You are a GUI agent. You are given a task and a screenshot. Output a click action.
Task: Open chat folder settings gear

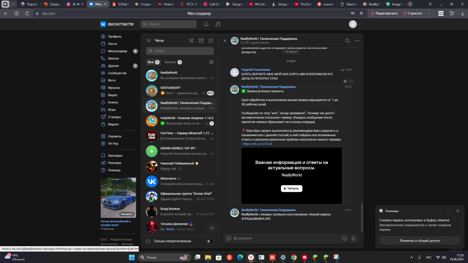click(212, 62)
